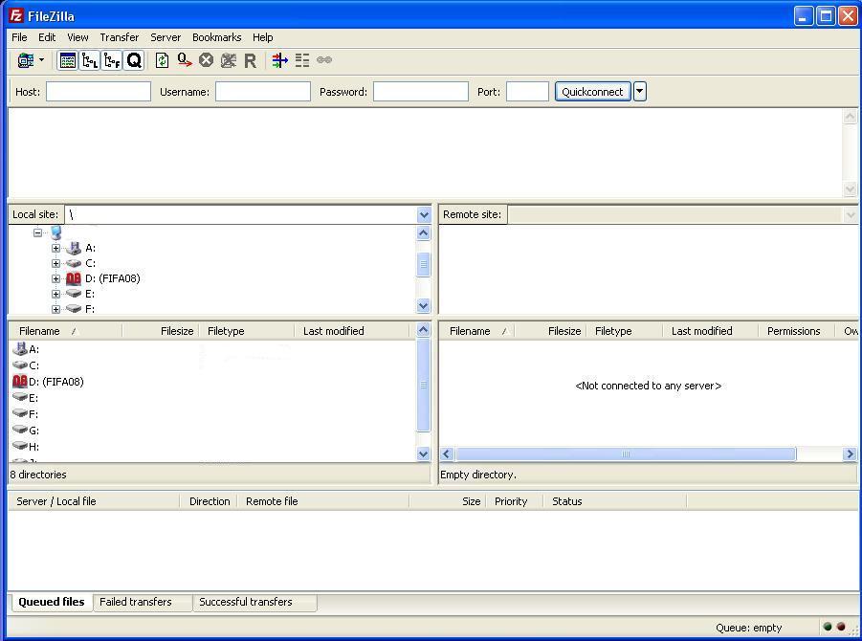The height and width of the screenshot is (641, 862).
Task: Toggle the filename filters icon
Action: [279, 60]
